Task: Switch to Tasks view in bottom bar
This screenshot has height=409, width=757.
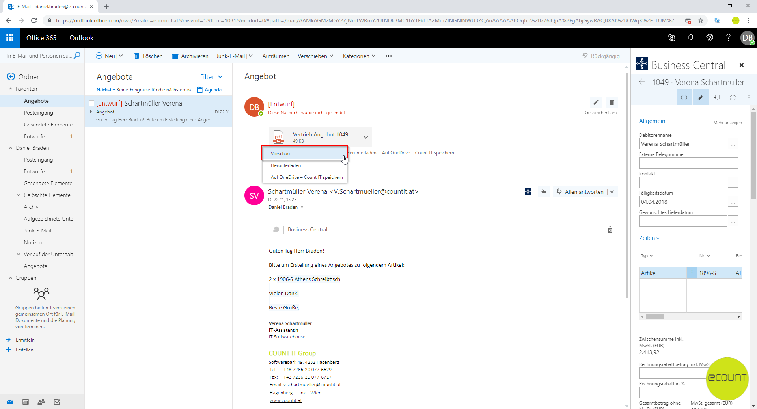Action: [57, 402]
